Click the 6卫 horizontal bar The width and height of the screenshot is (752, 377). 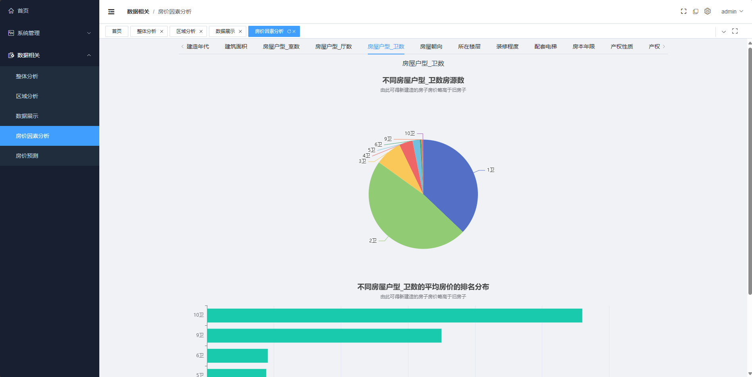click(238, 356)
